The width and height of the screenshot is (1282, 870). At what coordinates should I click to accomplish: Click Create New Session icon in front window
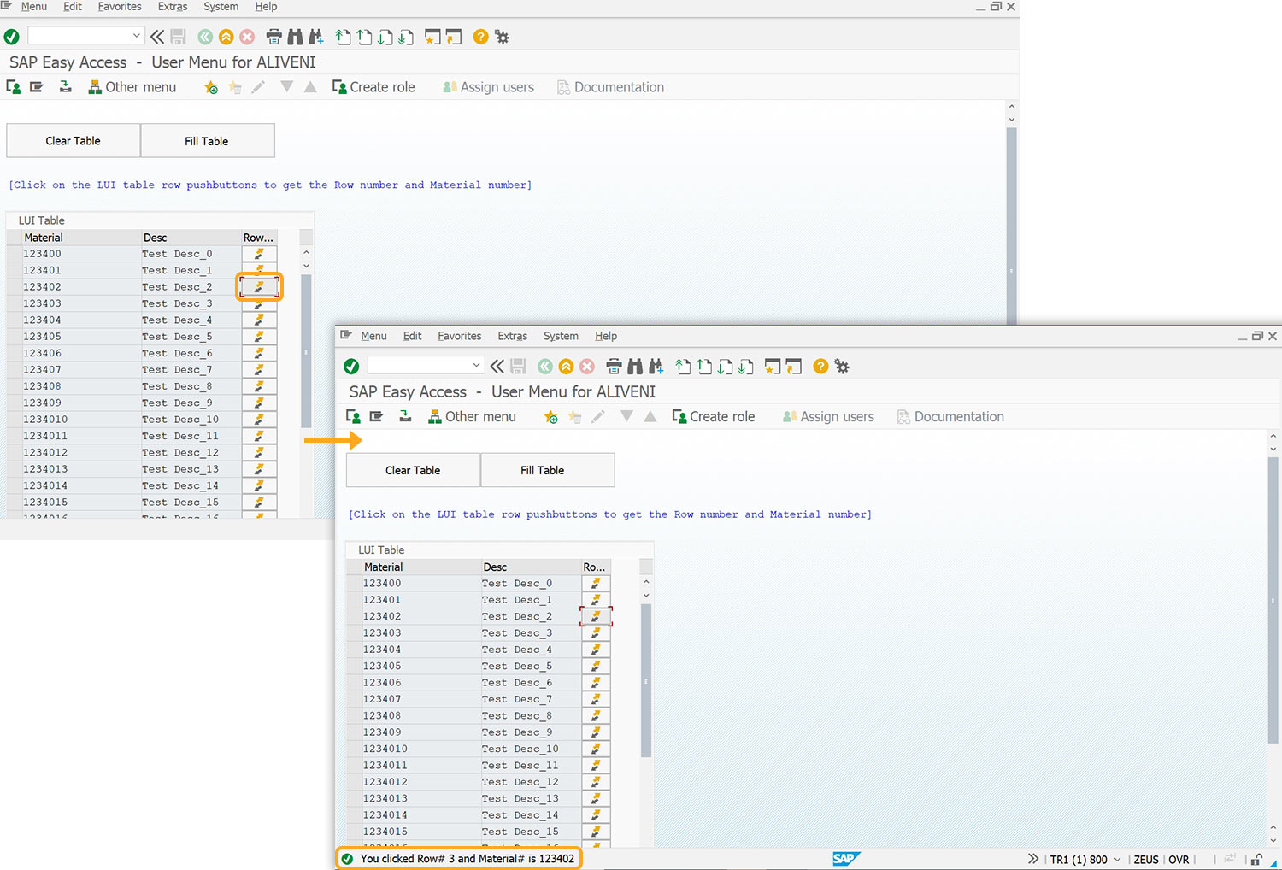pos(773,367)
